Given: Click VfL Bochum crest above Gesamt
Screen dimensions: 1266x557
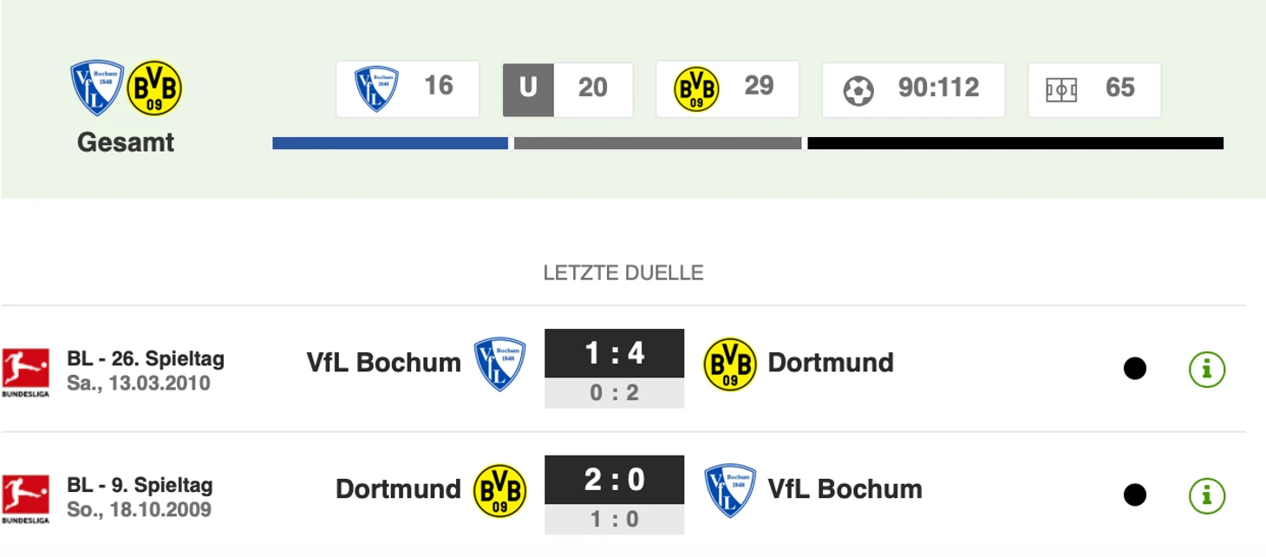Looking at the screenshot, I should [97, 88].
